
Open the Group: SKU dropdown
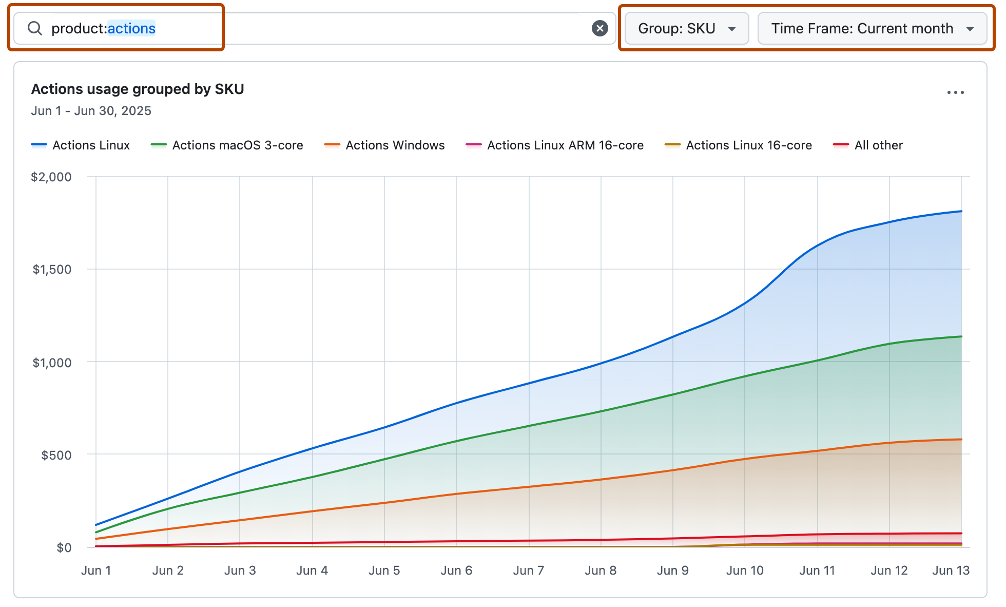[x=686, y=28]
